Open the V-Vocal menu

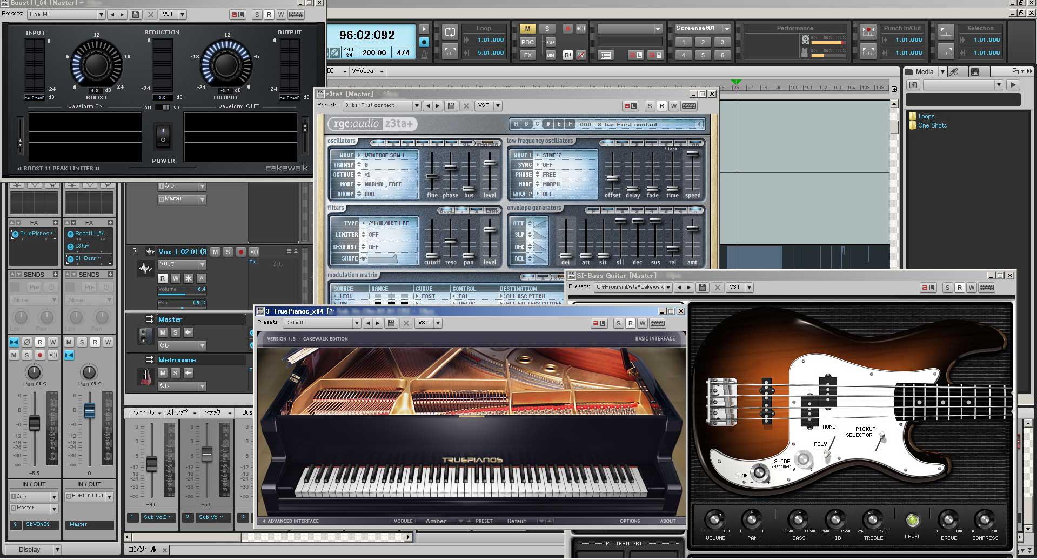pyautogui.click(x=367, y=71)
